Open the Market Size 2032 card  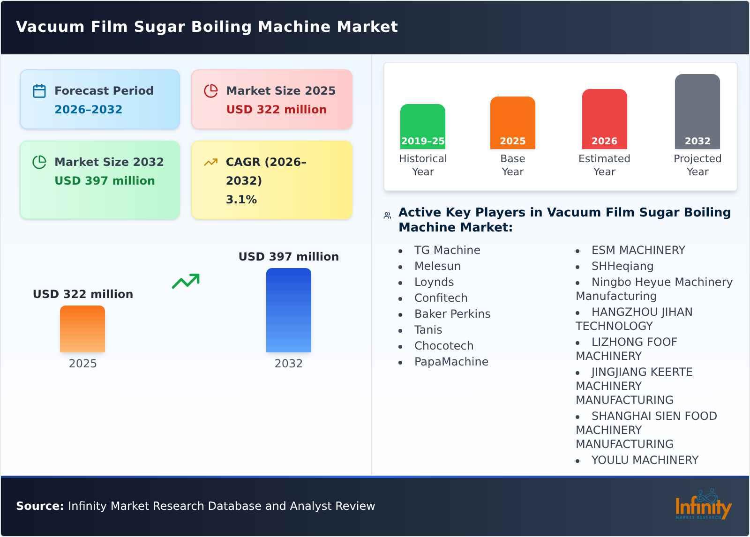point(100,180)
